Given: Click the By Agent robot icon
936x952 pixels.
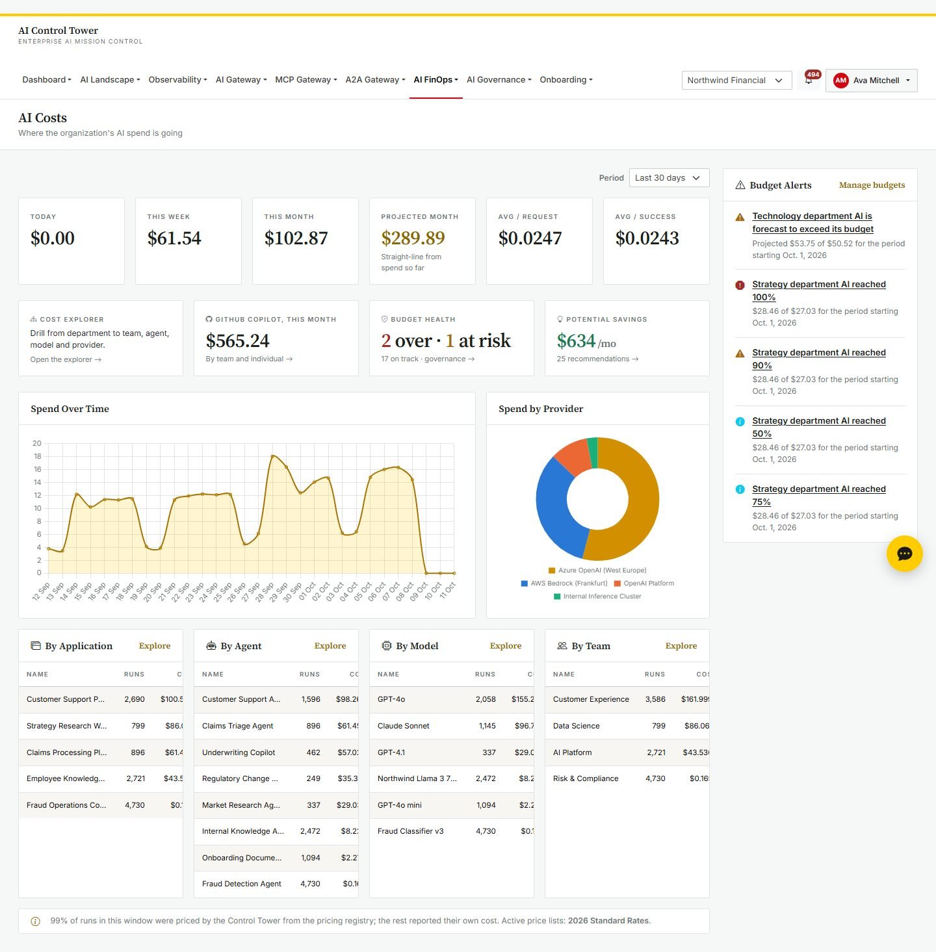Looking at the screenshot, I should click(x=211, y=646).
